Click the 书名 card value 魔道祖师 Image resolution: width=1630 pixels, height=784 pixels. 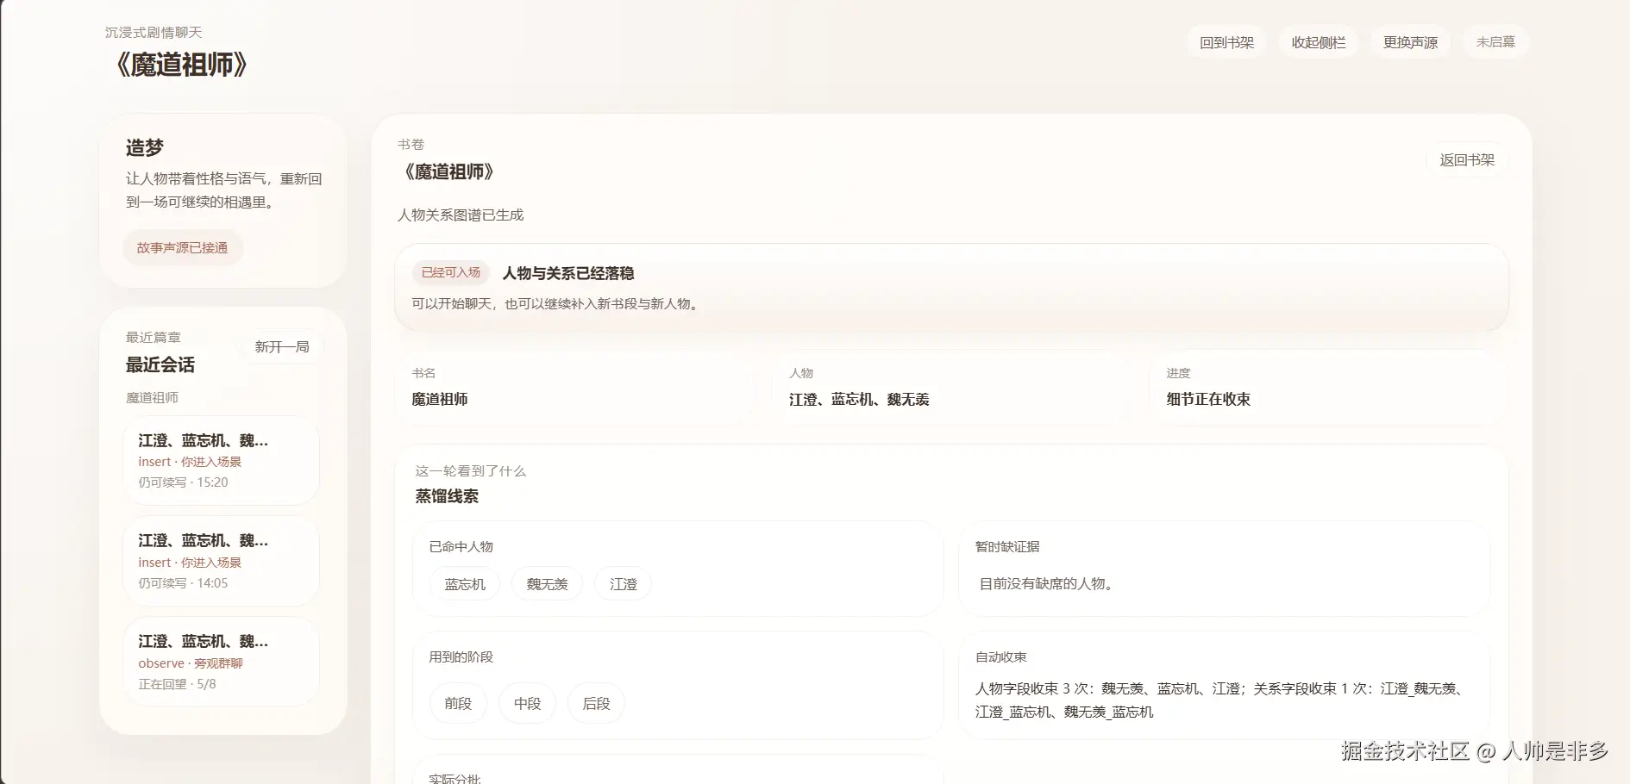[x=440, y=400]
